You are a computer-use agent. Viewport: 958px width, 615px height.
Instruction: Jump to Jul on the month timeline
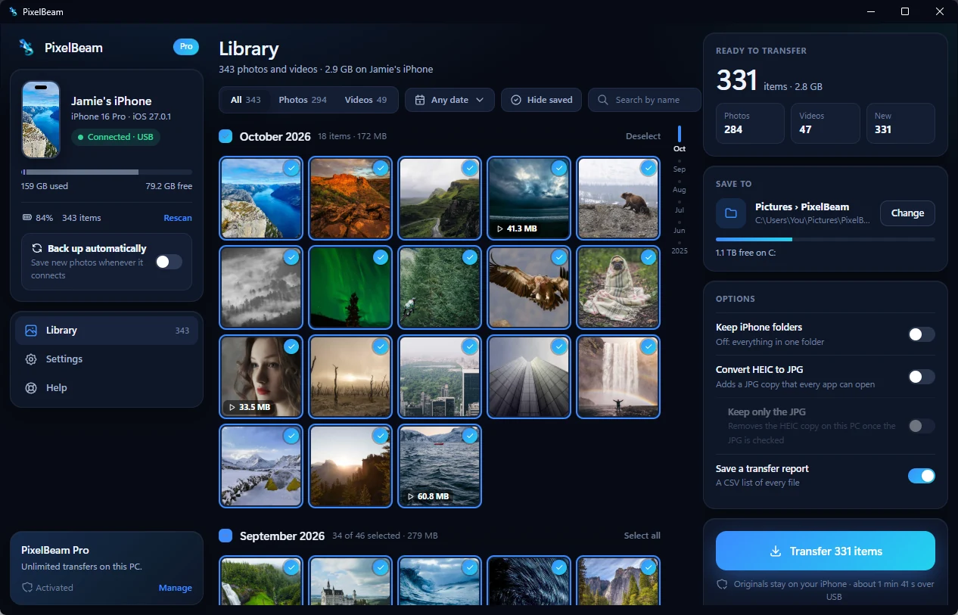680,210
